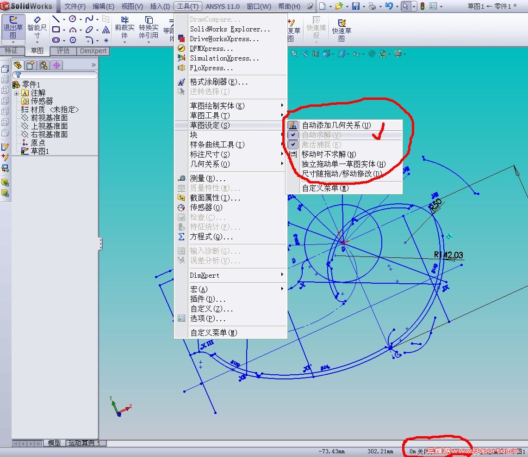
Task: Open dropdown arrow next to Line tool
Action: point(64,19)
